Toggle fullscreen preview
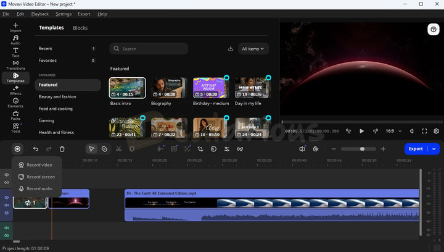Screen dimensions: 444x252 (424, 131)
